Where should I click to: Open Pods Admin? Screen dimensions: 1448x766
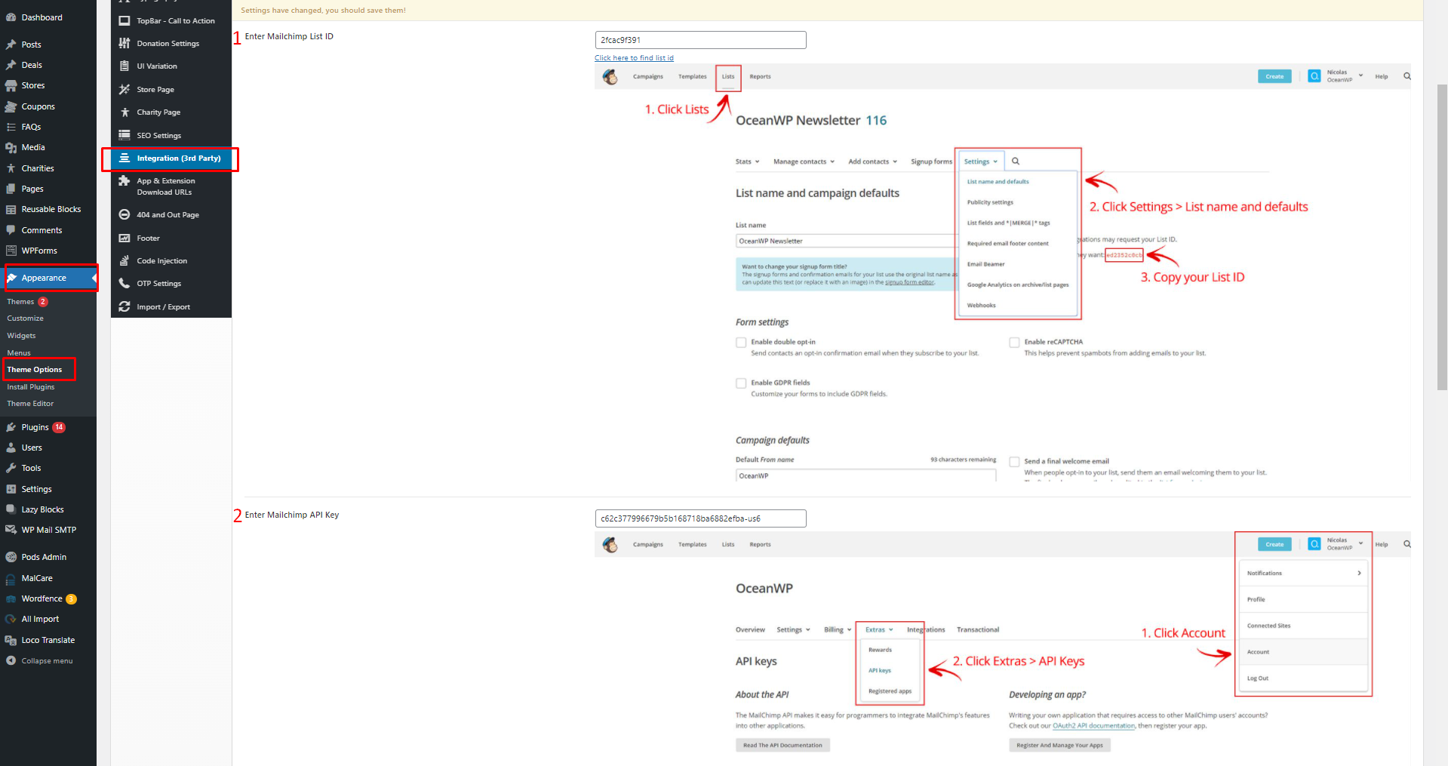[43, 556]
